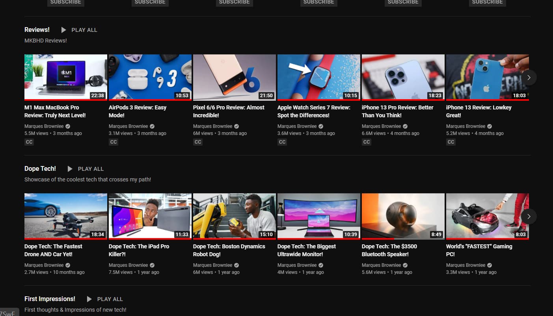Screen dimensions: 553x316
Task: Click title 'Apple Watch Series 7 Review: Spot the Differences!'
Action: tap(314, 111)
